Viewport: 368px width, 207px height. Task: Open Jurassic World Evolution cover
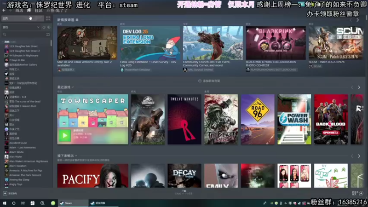pos(148,119)
